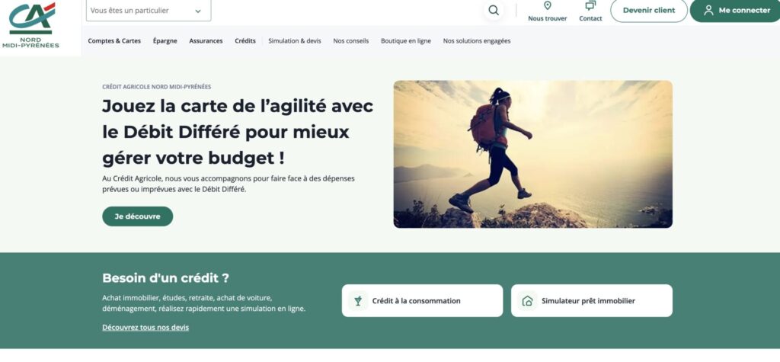Click the user icon in Me connecter
Screen dimensions: 780x362
[709, 11]
